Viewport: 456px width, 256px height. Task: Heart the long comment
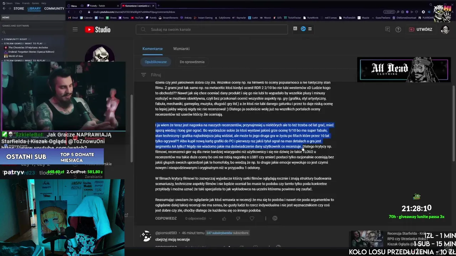click(x=252, y=218)
